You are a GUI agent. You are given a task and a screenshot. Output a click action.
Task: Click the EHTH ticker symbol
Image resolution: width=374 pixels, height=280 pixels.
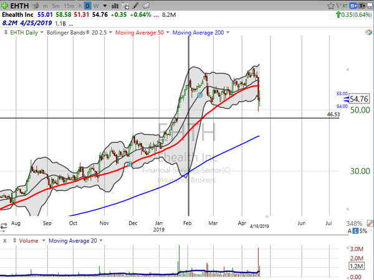pos(19,6)
